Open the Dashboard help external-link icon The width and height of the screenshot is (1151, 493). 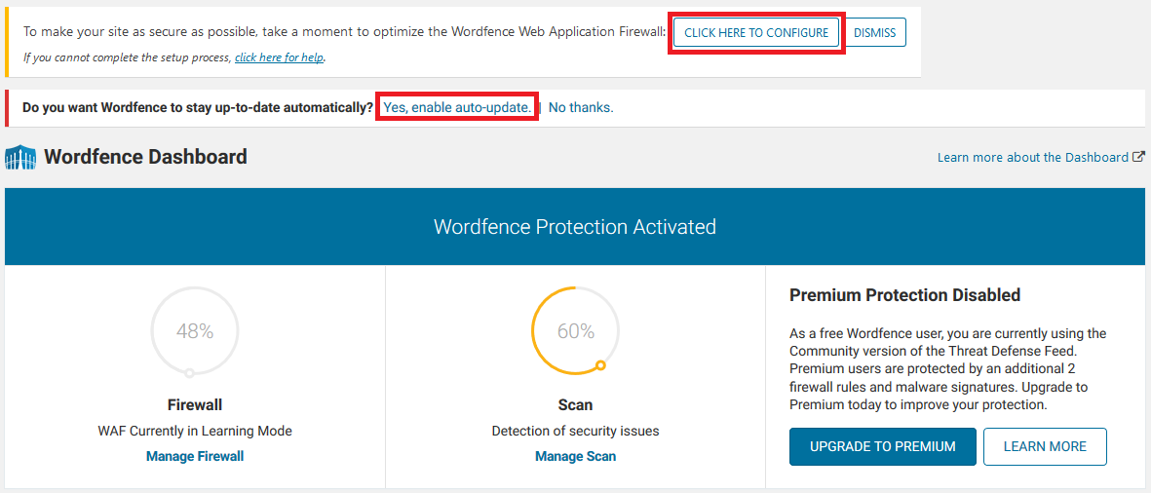pyautogui.click(x=1138, y=157)
